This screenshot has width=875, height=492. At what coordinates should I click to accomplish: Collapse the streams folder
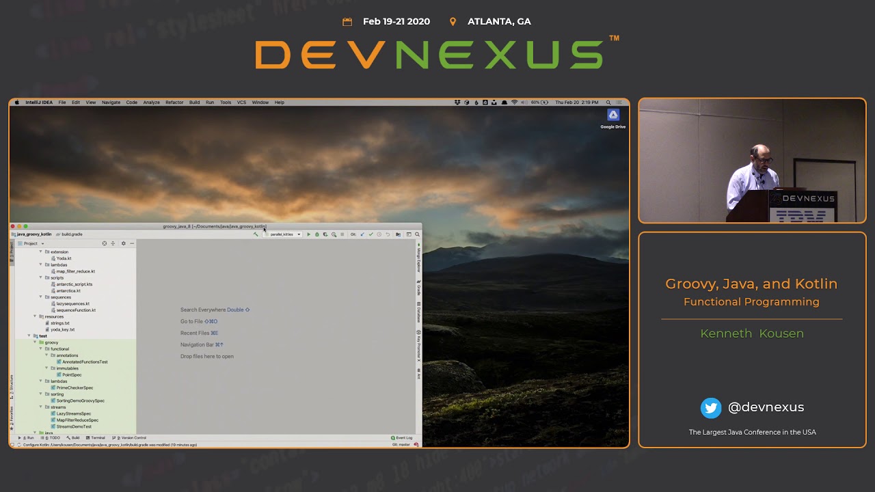pyautogui.click(x=40, y=407)
